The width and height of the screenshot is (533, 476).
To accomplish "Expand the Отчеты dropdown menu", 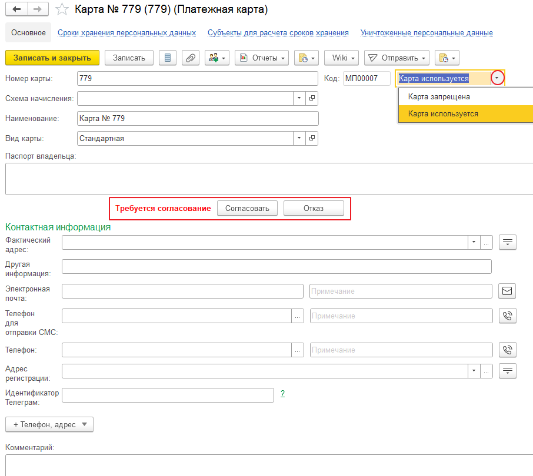I will click(x=262, y=58).
